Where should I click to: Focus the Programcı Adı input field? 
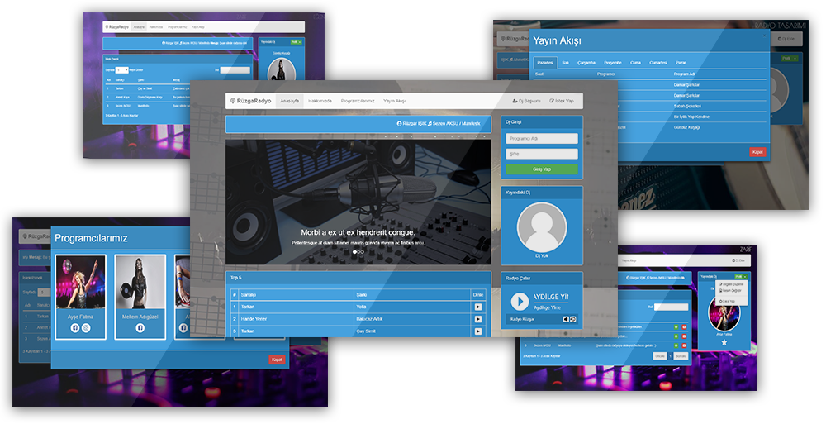pos(541,139)
